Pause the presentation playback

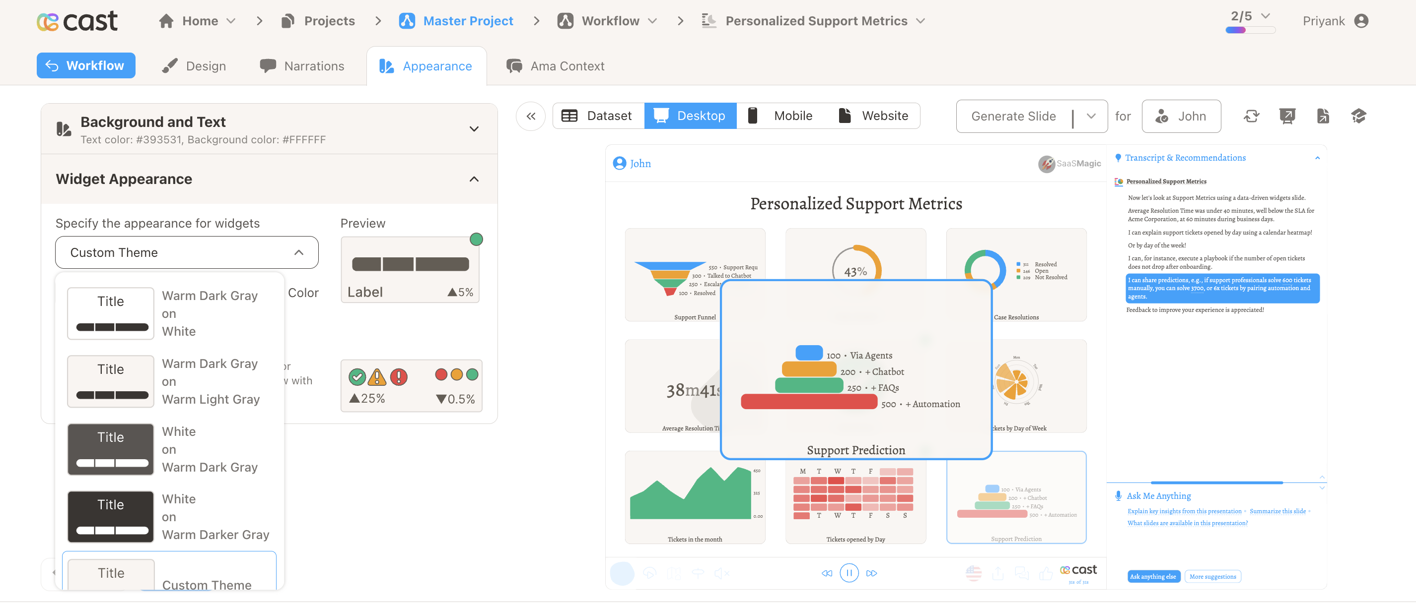849,573
